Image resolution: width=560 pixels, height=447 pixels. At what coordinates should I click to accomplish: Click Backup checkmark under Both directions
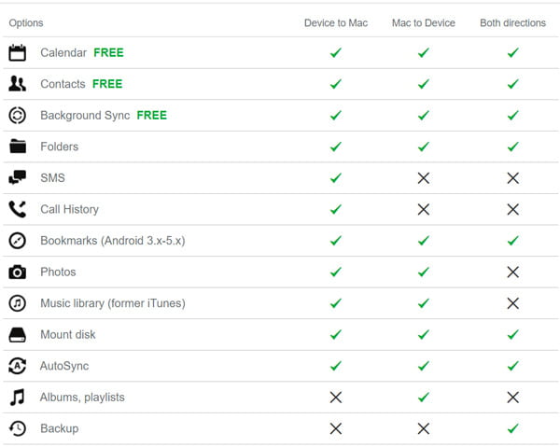tap(512, 429)
